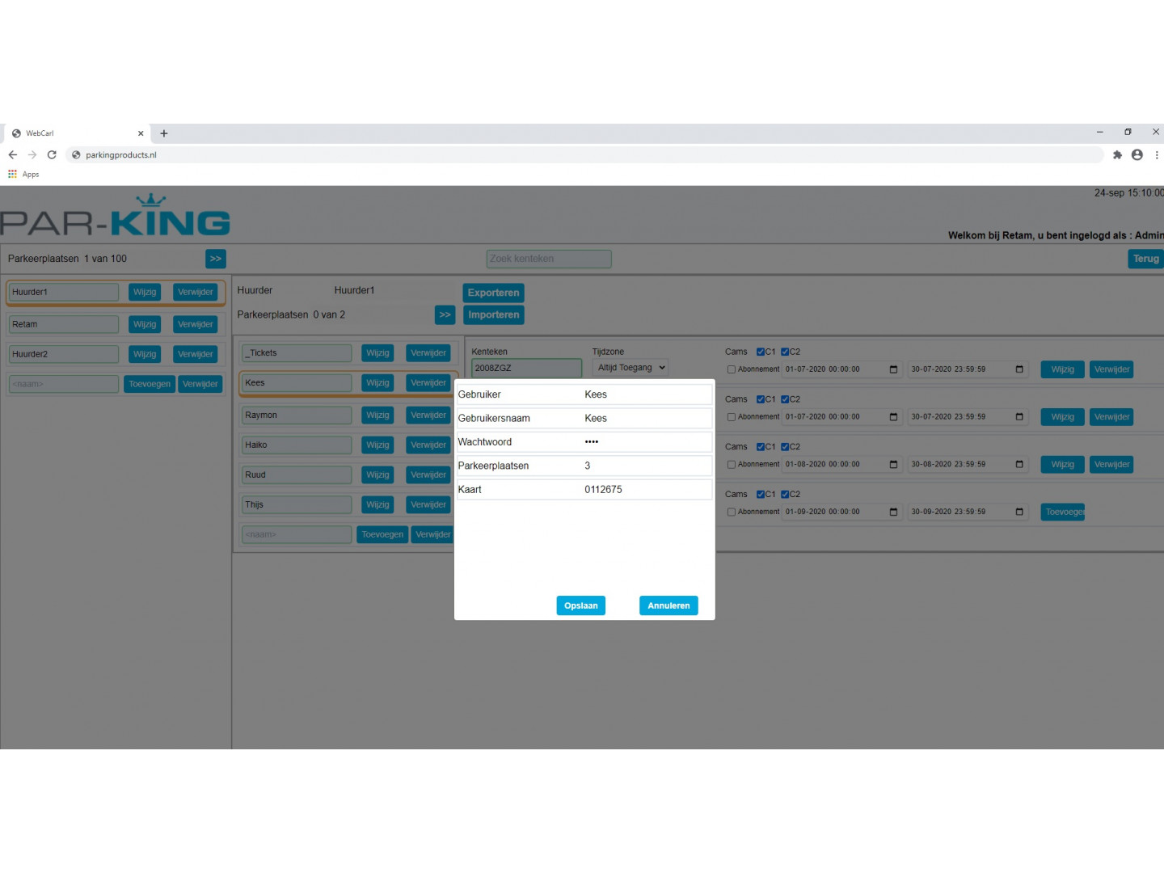Screen dimensions: 1164x873
Task: Click the Kaart number field in dialog
Action: (646, 490)
